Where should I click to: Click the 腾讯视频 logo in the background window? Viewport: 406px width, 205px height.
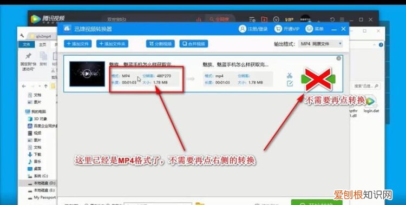pos(48,18)
